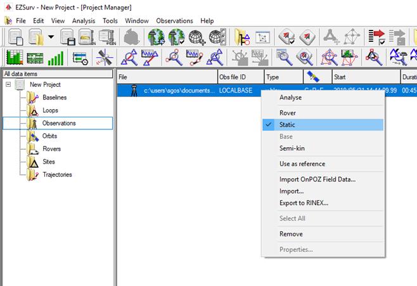417x286 pixels.
Task: Click the export red arrow with checkmark icon
Action: pos(376,37)
